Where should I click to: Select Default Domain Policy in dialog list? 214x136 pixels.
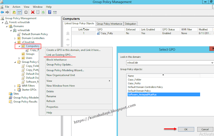[x=139, y=91]
